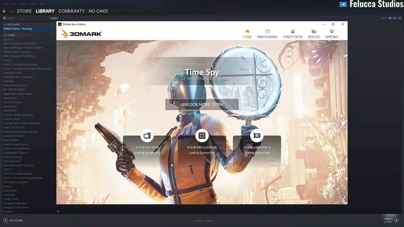The width and height of the screenshot is (404, 227).
Task: Click the Add a Game plus icon
Action: (x=5, y=220)
